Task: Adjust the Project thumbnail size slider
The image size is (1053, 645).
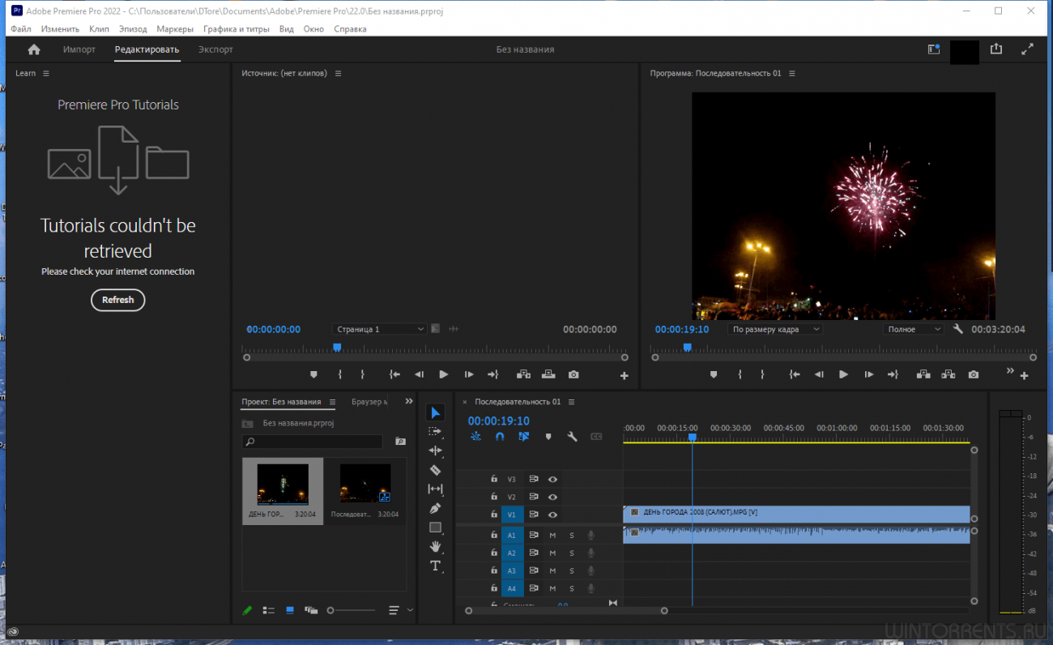Action: [x=351, y=610]
